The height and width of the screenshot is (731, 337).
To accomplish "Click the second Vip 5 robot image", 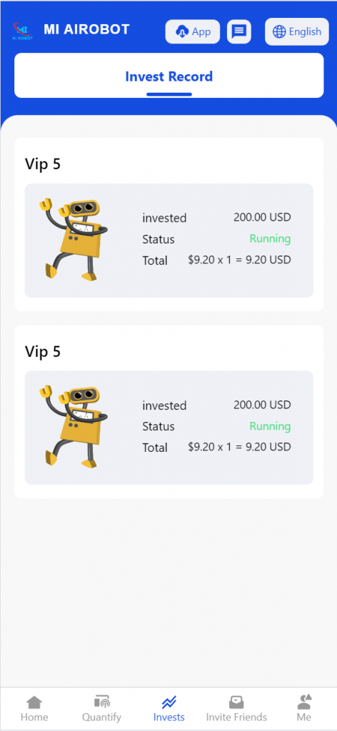I will click(x=74, y=427).
